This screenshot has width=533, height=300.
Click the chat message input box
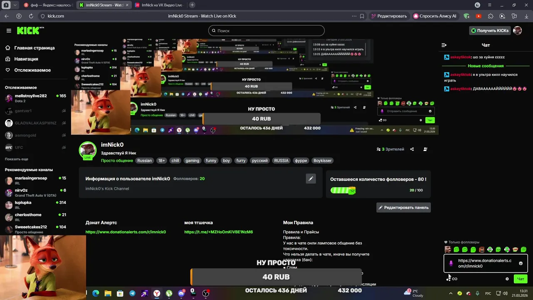[x=486, y=263]
